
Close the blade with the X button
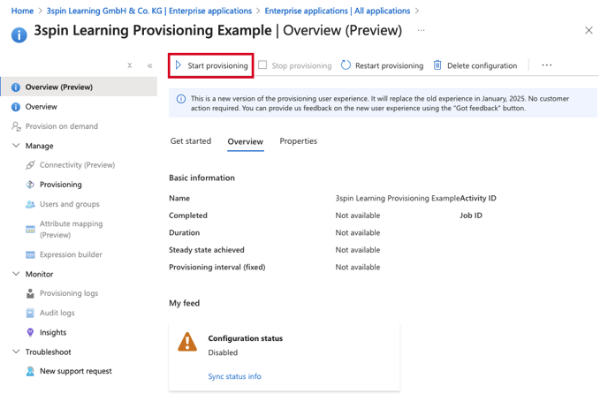[589, 30]
